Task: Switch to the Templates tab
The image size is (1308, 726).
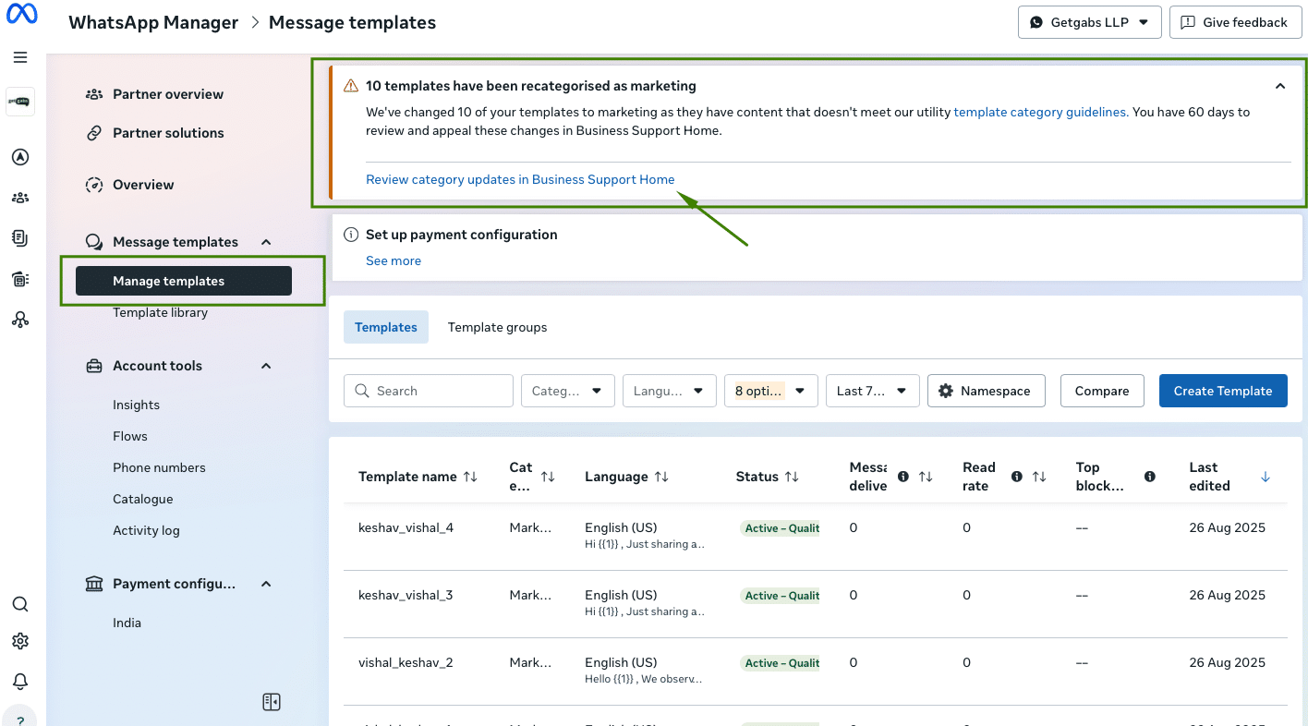Action: point(386,327)
